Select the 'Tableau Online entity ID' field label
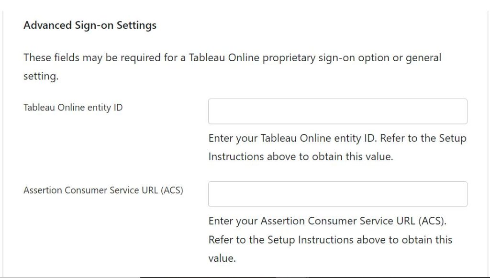Screen dimensions: 490x278 73,108
